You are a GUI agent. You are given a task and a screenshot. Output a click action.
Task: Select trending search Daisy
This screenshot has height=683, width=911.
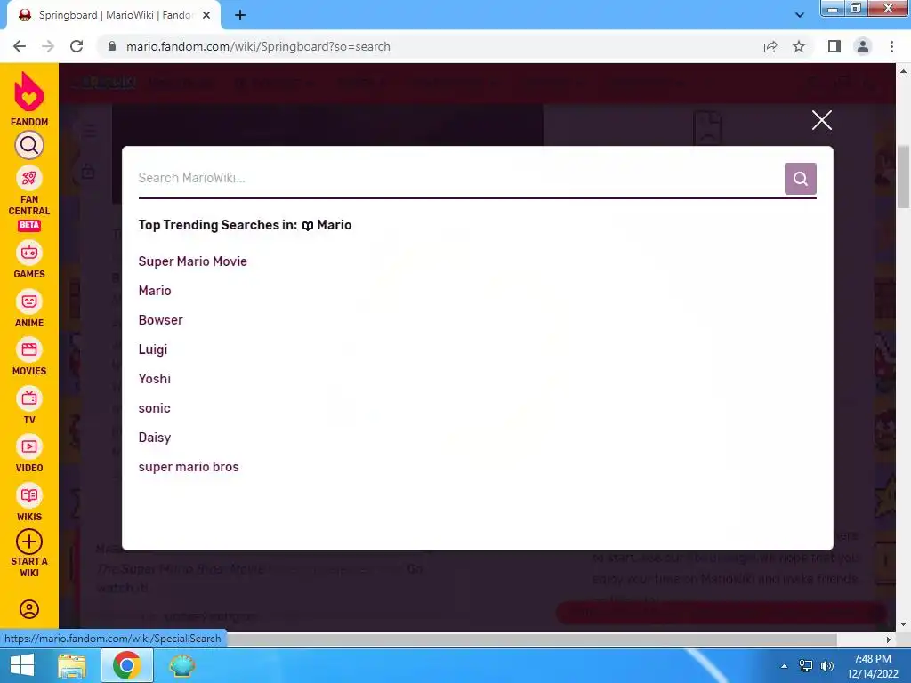point(155,438)
